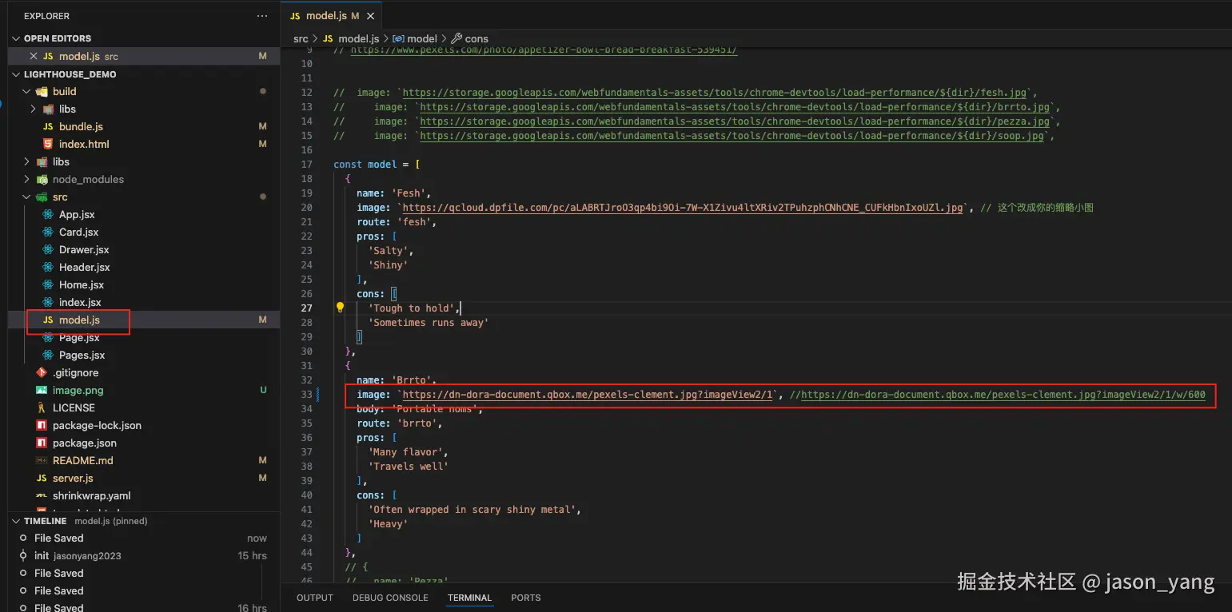
Task: Click line number 17 in gutter
Action: 306,165
